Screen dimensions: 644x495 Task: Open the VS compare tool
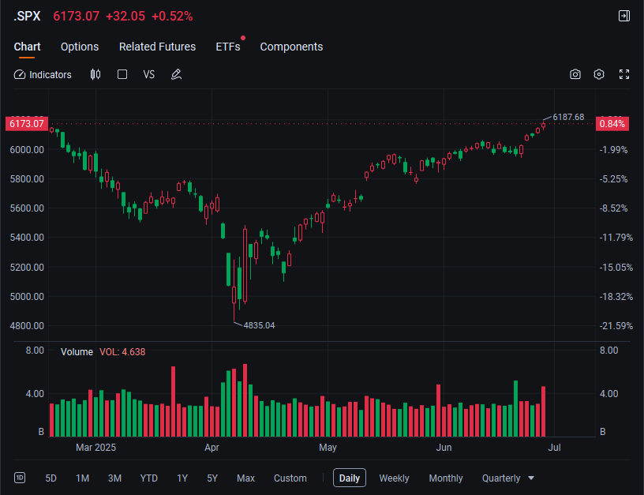(148, 75)
